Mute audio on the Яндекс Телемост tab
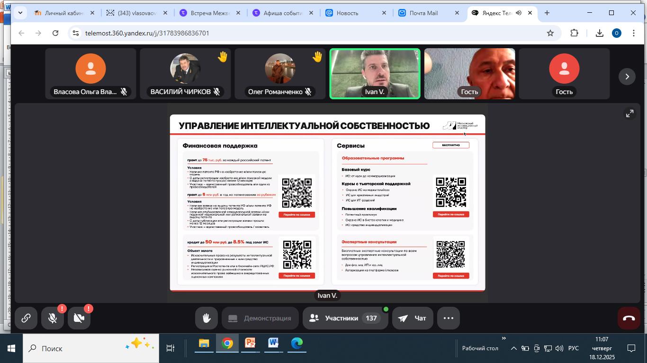647x363 pixels. (x=519, y=13)
